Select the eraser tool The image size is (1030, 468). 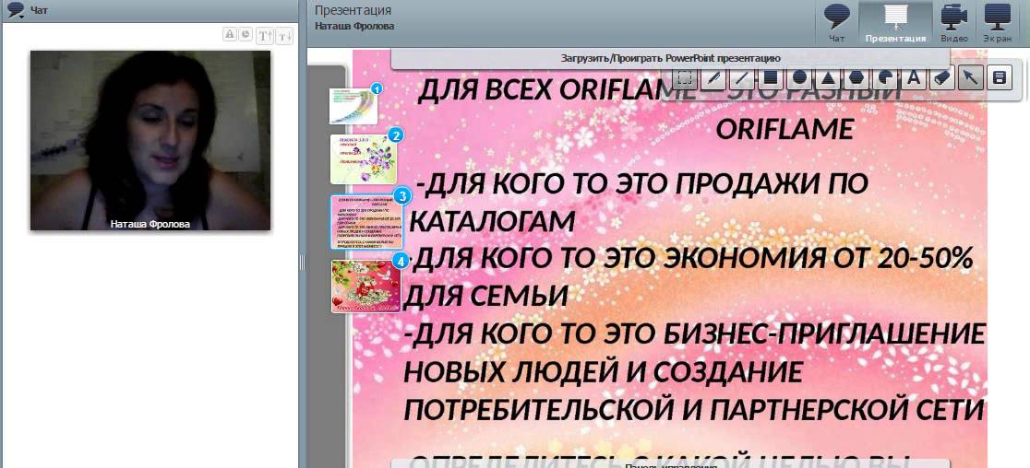click(x=941, y=78)
